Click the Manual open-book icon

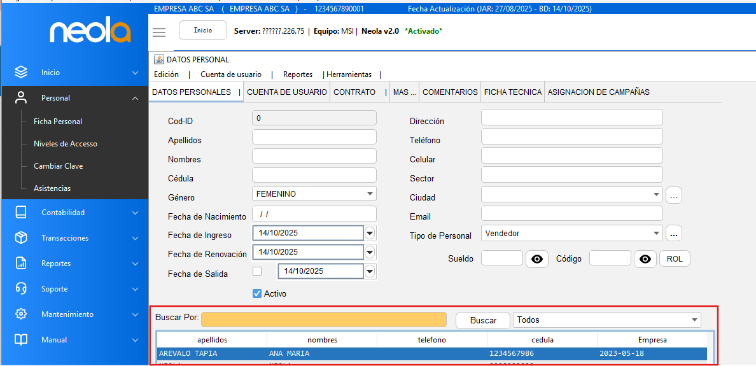click(21, 340)
